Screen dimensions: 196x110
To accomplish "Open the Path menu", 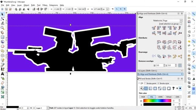I will click(x=33, y=5).
